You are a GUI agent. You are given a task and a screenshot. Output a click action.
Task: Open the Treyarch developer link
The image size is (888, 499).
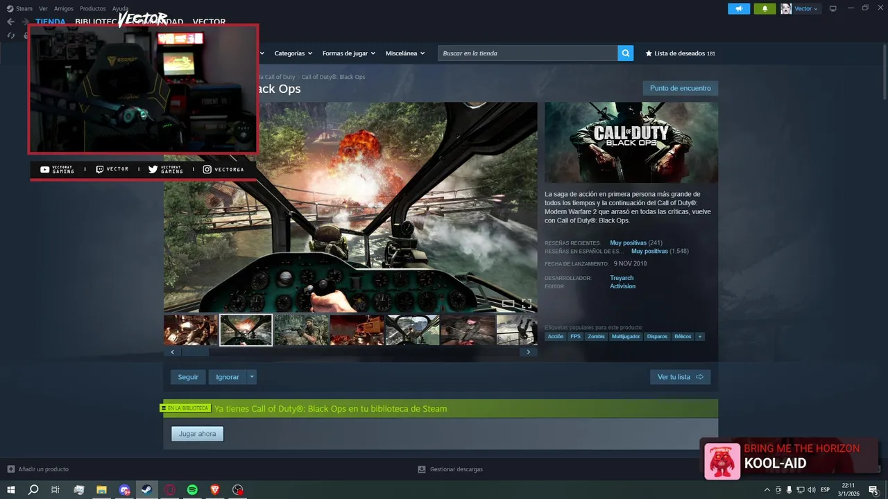(622, 278)
